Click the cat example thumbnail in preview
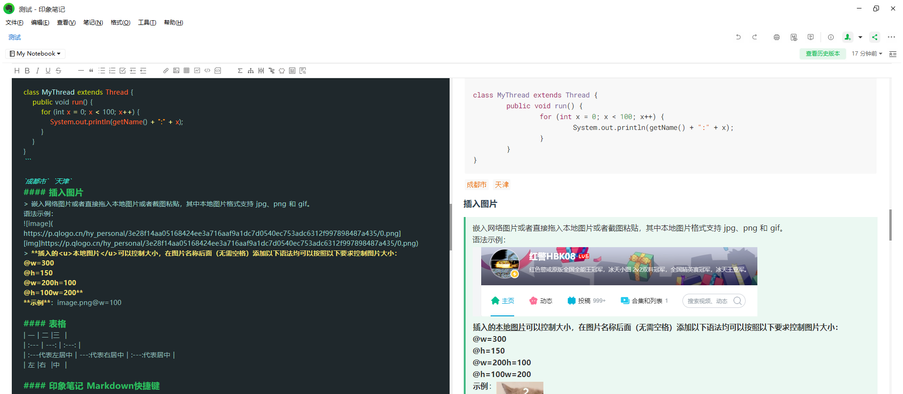The image size is (903, 394). 519,388
